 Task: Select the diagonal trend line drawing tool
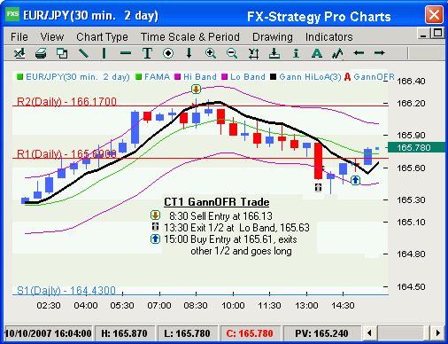click(x=83, y=53)
